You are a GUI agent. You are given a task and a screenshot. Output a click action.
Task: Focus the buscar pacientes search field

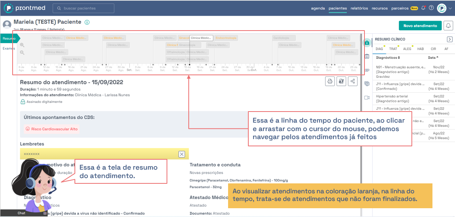[x=83, y=8]
